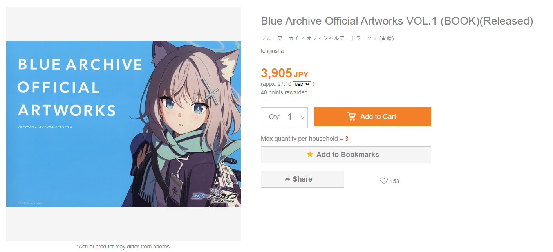Click the share arrow icon
553x252 pixels.
point(287,179)
